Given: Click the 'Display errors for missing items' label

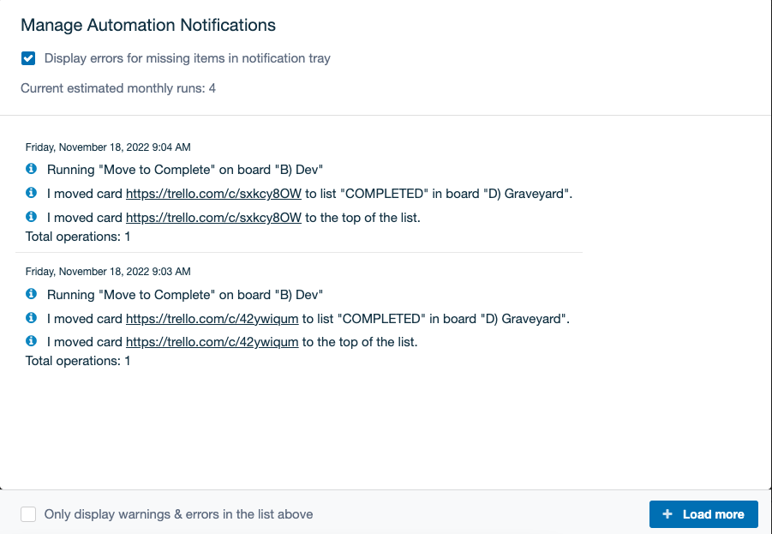Looking at the screenshot, I should tap(187, 58).
